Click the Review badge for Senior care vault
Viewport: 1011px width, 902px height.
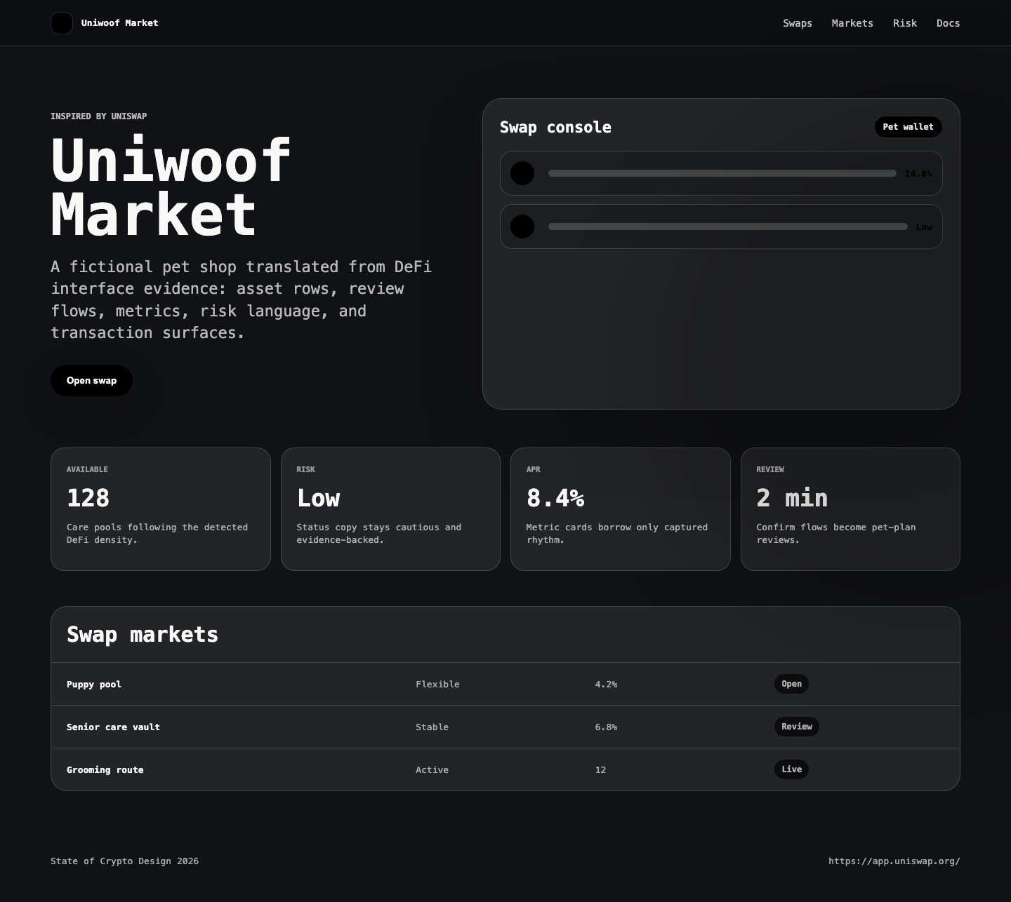click(x=796, y=727)
